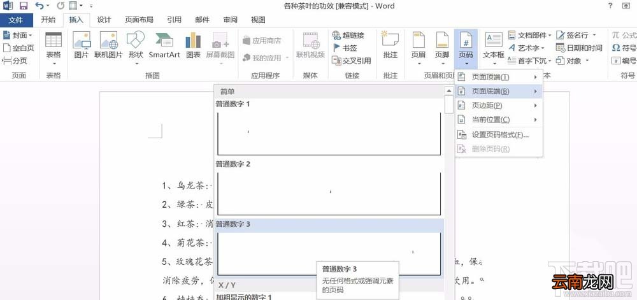Viewport: 637px width, 300px height.
Task: Switch to Home (开始) tab
Action: point(48,20)
